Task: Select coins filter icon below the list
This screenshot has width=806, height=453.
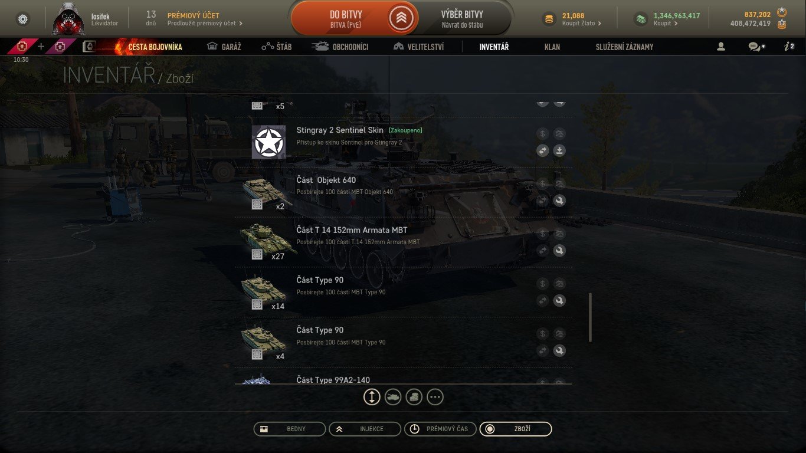Action: coord(414,397)
